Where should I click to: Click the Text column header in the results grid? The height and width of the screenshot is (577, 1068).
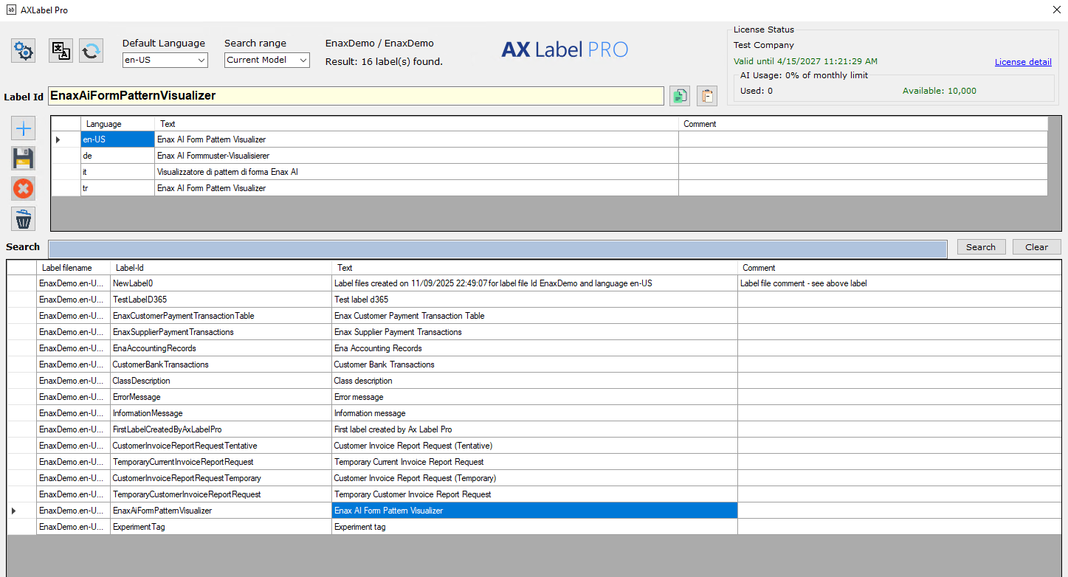[534, 268]
